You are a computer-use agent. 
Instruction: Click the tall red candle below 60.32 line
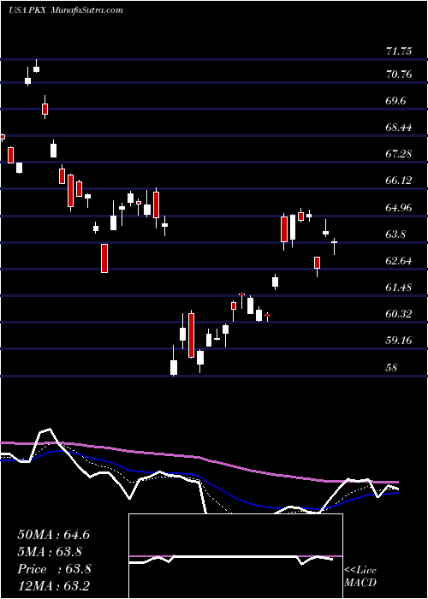point(191,335)
